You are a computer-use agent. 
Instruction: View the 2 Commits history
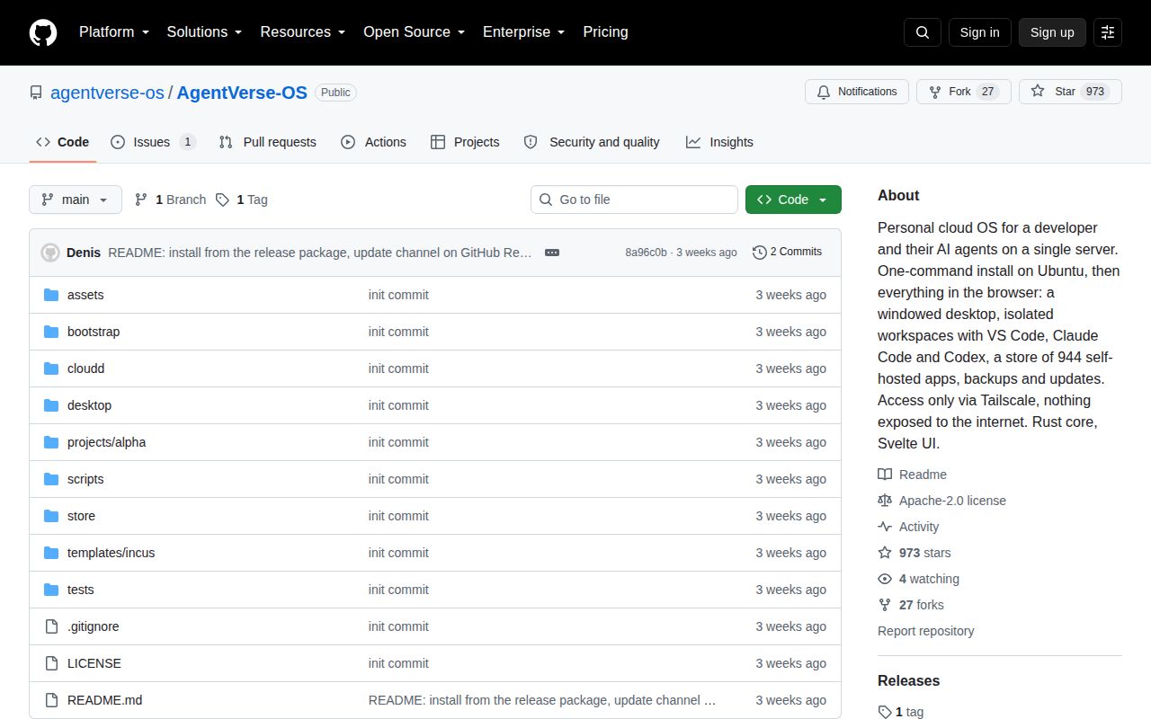(788, 253)
